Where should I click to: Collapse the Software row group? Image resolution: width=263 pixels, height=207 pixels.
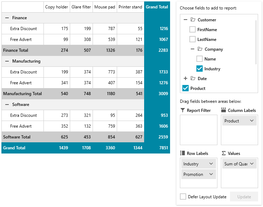[x=7, y=105]
